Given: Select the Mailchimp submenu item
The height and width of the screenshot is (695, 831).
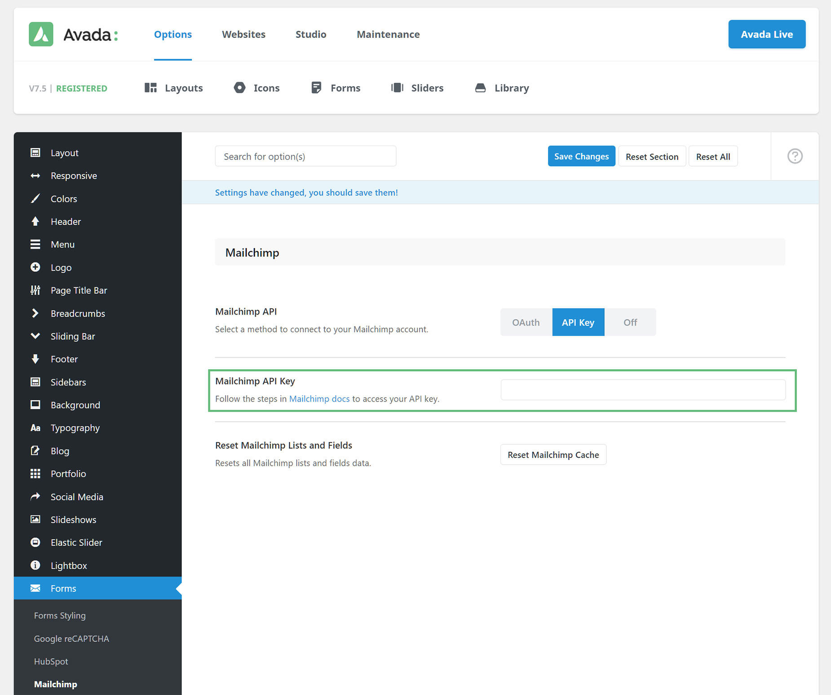Looking at the screenshot, I should [56, 684].
